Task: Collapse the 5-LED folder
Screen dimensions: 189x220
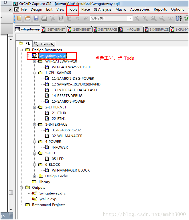Action: [x=34, y=153]
